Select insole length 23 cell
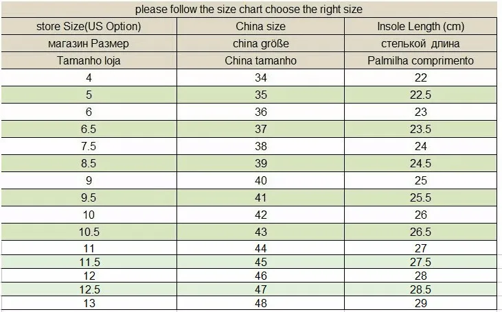Viewport: 502px width, 312px height. point(421,112)
